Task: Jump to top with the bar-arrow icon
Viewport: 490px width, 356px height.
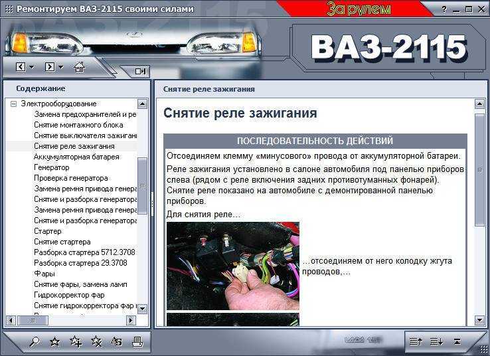Action: pyautogui.click(x=457, y=341)
